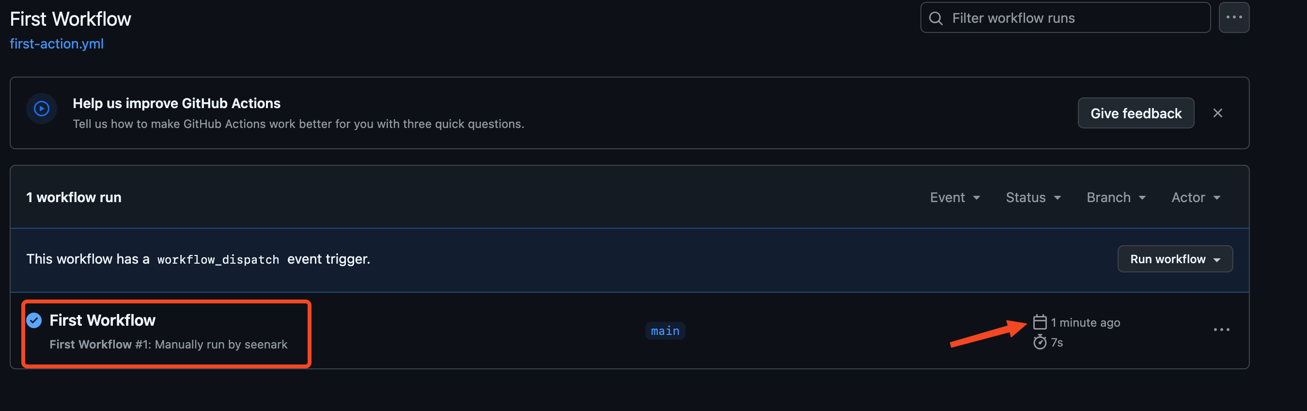Viewport: 1307px width, 411px height.
Task: Open the first-action.yml file link
Action: (x=57, y=44)
